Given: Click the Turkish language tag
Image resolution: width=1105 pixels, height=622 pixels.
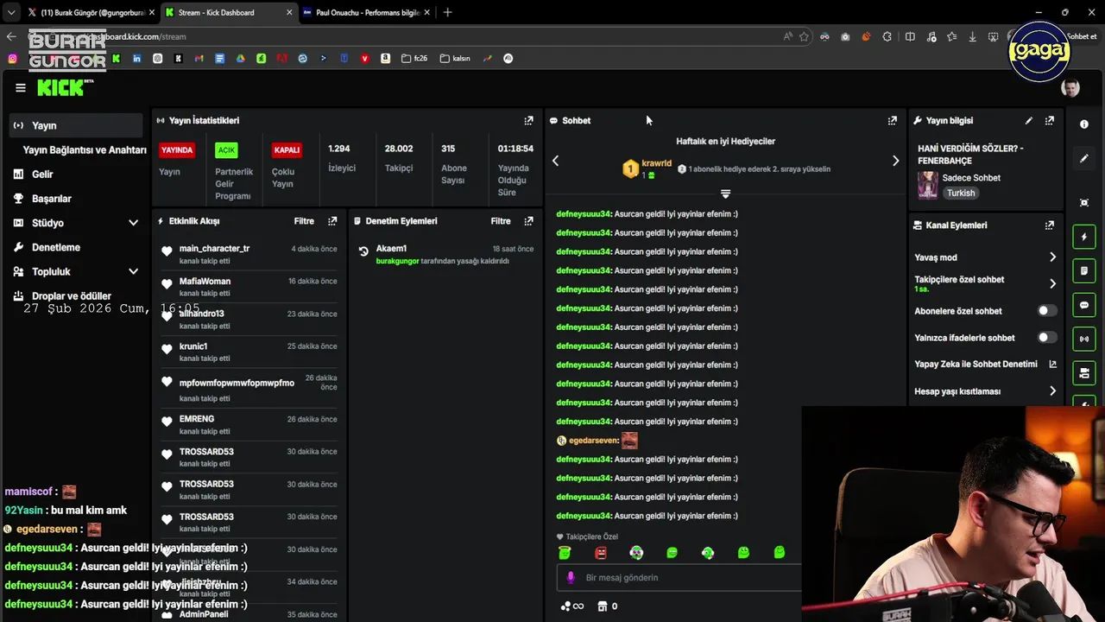Looking at the screenshot, I should point(961,194).
